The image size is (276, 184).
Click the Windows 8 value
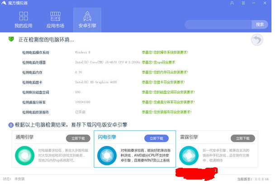click(x=83, y=52)
